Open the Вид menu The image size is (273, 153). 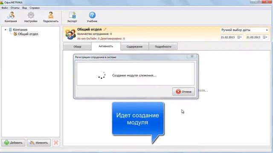[x=25, y=8]
